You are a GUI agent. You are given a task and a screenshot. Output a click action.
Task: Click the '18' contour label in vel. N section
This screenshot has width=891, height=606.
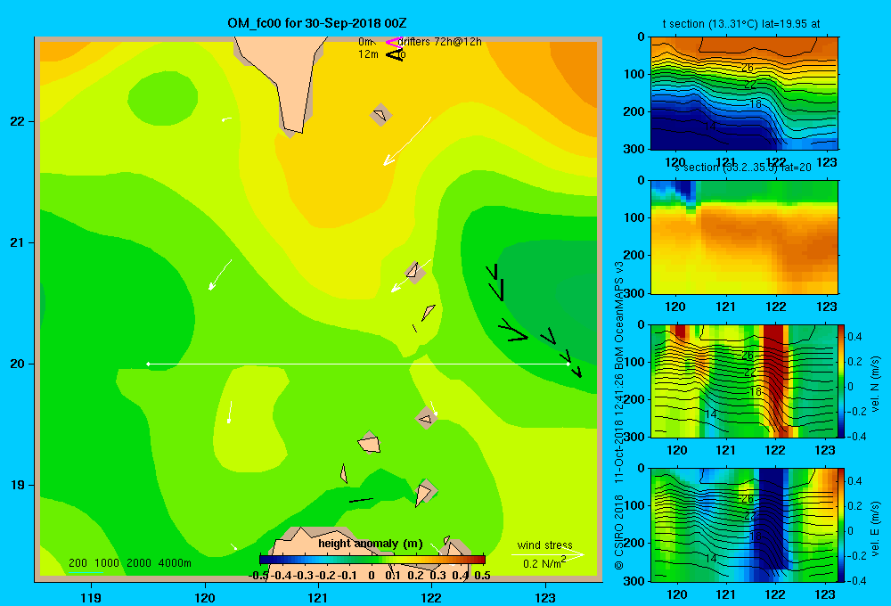tap(755, 392)
